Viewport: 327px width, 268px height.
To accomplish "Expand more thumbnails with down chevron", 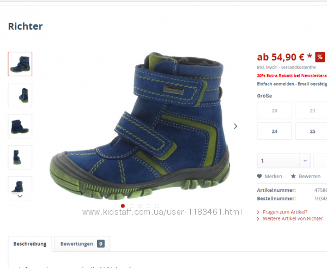I will coord(20,196).
